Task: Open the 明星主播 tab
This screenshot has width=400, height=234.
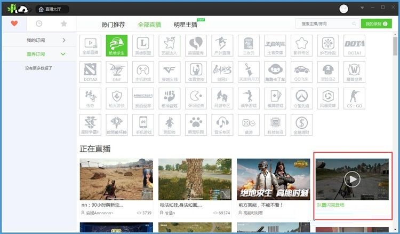Action: 185,25
